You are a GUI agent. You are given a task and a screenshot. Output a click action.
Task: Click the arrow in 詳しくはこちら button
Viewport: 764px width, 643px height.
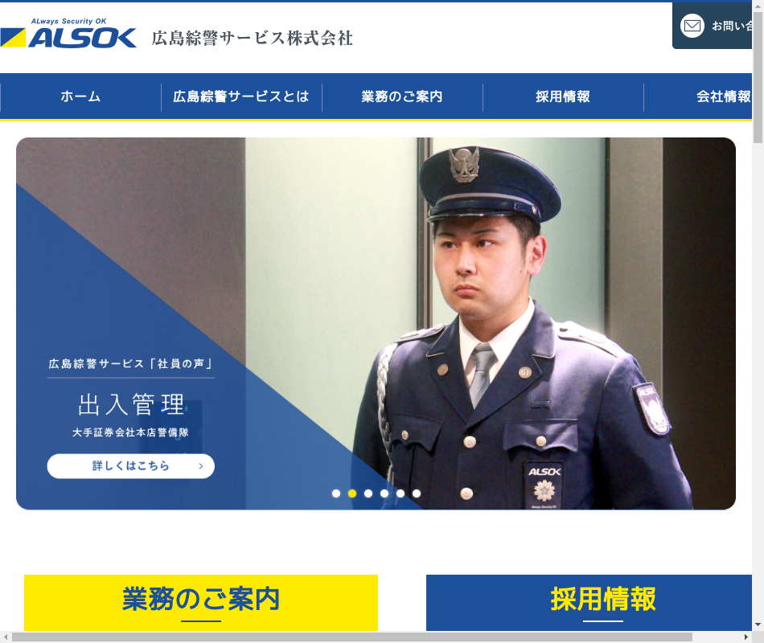point(201,466)
